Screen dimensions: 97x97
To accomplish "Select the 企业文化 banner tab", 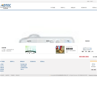I will (x=29, y=41).
